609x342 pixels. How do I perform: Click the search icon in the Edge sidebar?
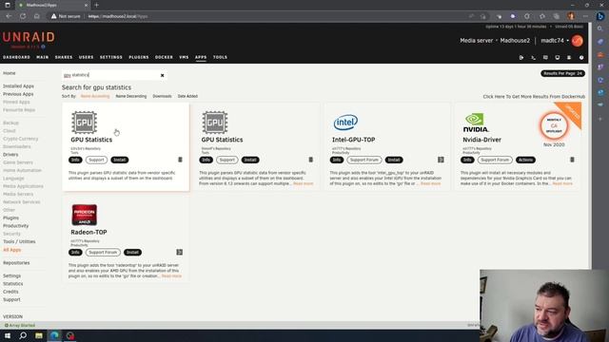coord(600,29)
